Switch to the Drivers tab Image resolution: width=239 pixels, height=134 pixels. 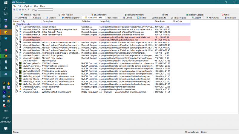tap(128, 18)
